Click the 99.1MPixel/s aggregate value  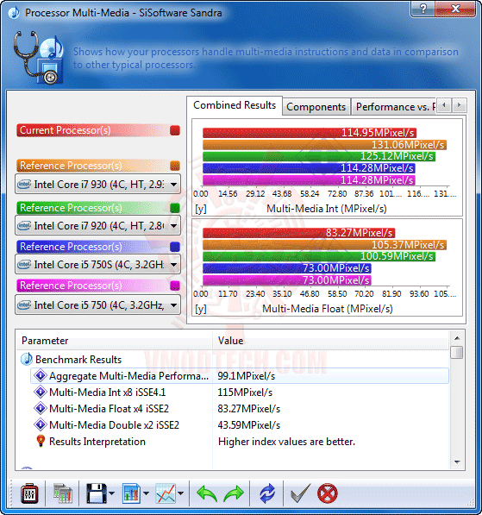point(247,376)
